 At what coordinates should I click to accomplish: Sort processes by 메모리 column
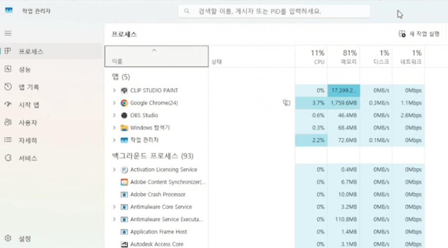pos(344,56)
